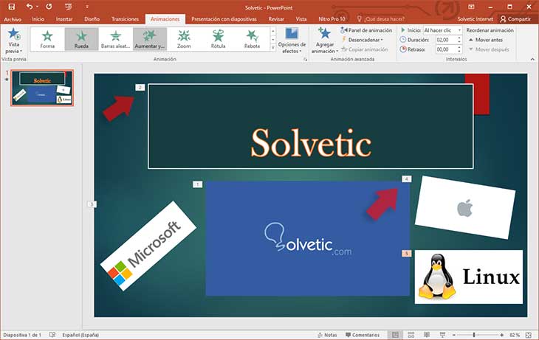Apply the Rueda animation effect
The height and width of the screenshot is (340, 539).
click(81, 39)
